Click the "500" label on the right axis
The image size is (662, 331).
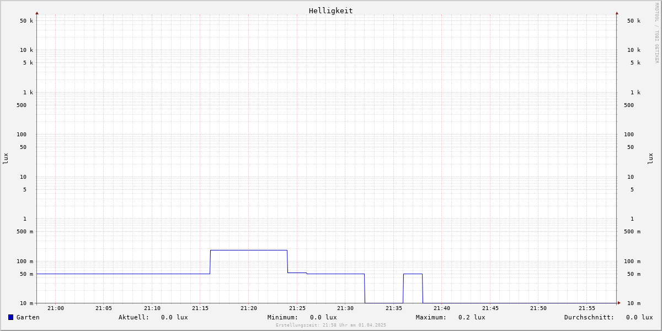(x=629, y=105)
